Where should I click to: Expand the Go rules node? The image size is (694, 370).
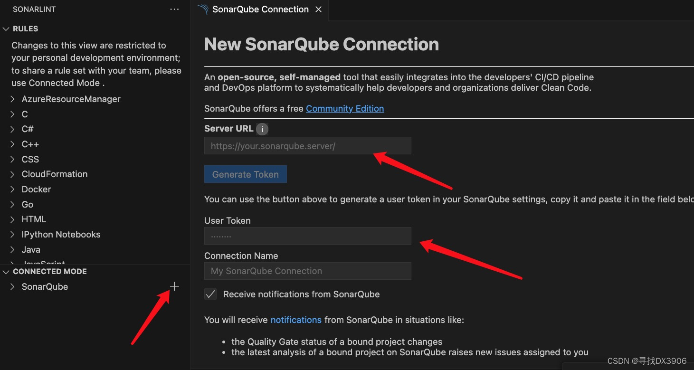click(13, 205)
